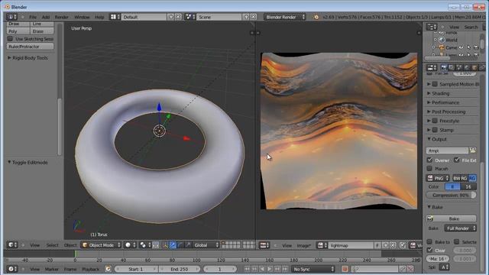Open the Help menu
The width and height of the screenshot is (489, 275).
pyautogui.click(x=99, y=17)
